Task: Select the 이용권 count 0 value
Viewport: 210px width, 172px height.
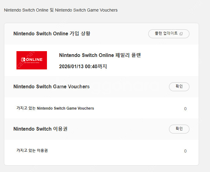Action: click(185, 151)
